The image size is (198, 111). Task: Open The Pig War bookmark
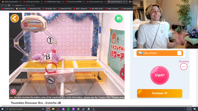pyautogui.click(x=49, y=9)
